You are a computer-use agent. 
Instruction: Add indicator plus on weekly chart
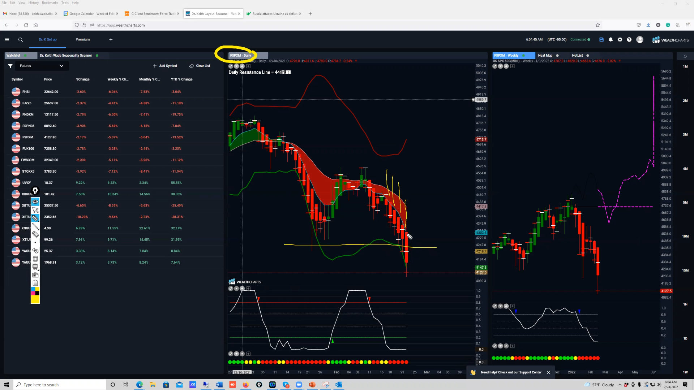pyautogui.click(x=512, y=66)
